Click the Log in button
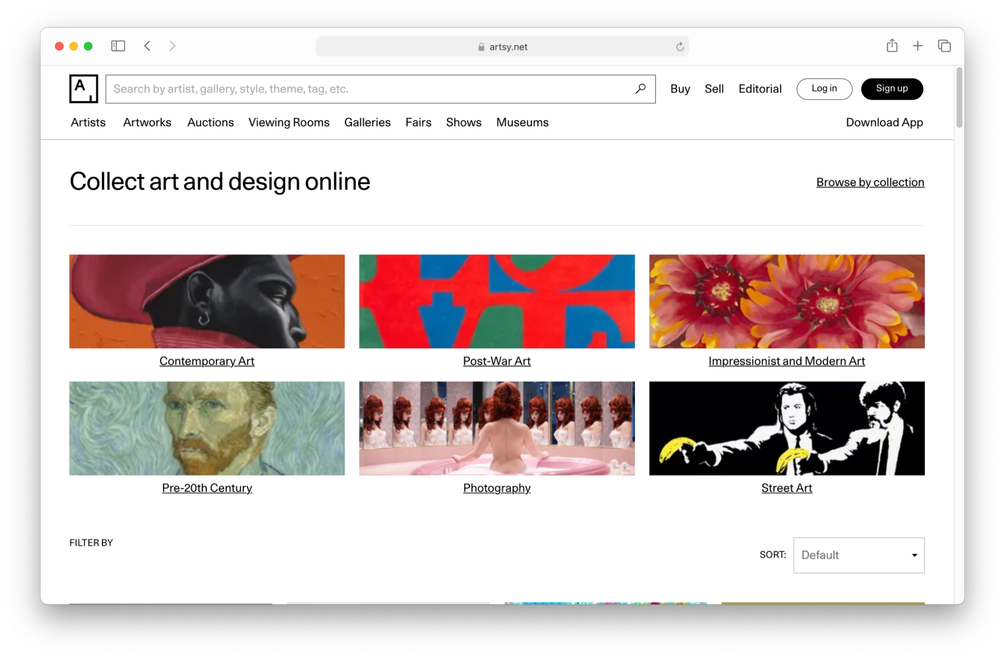Image resolution: width=1005 pixels, height=658 pixels. pos(824,89)
